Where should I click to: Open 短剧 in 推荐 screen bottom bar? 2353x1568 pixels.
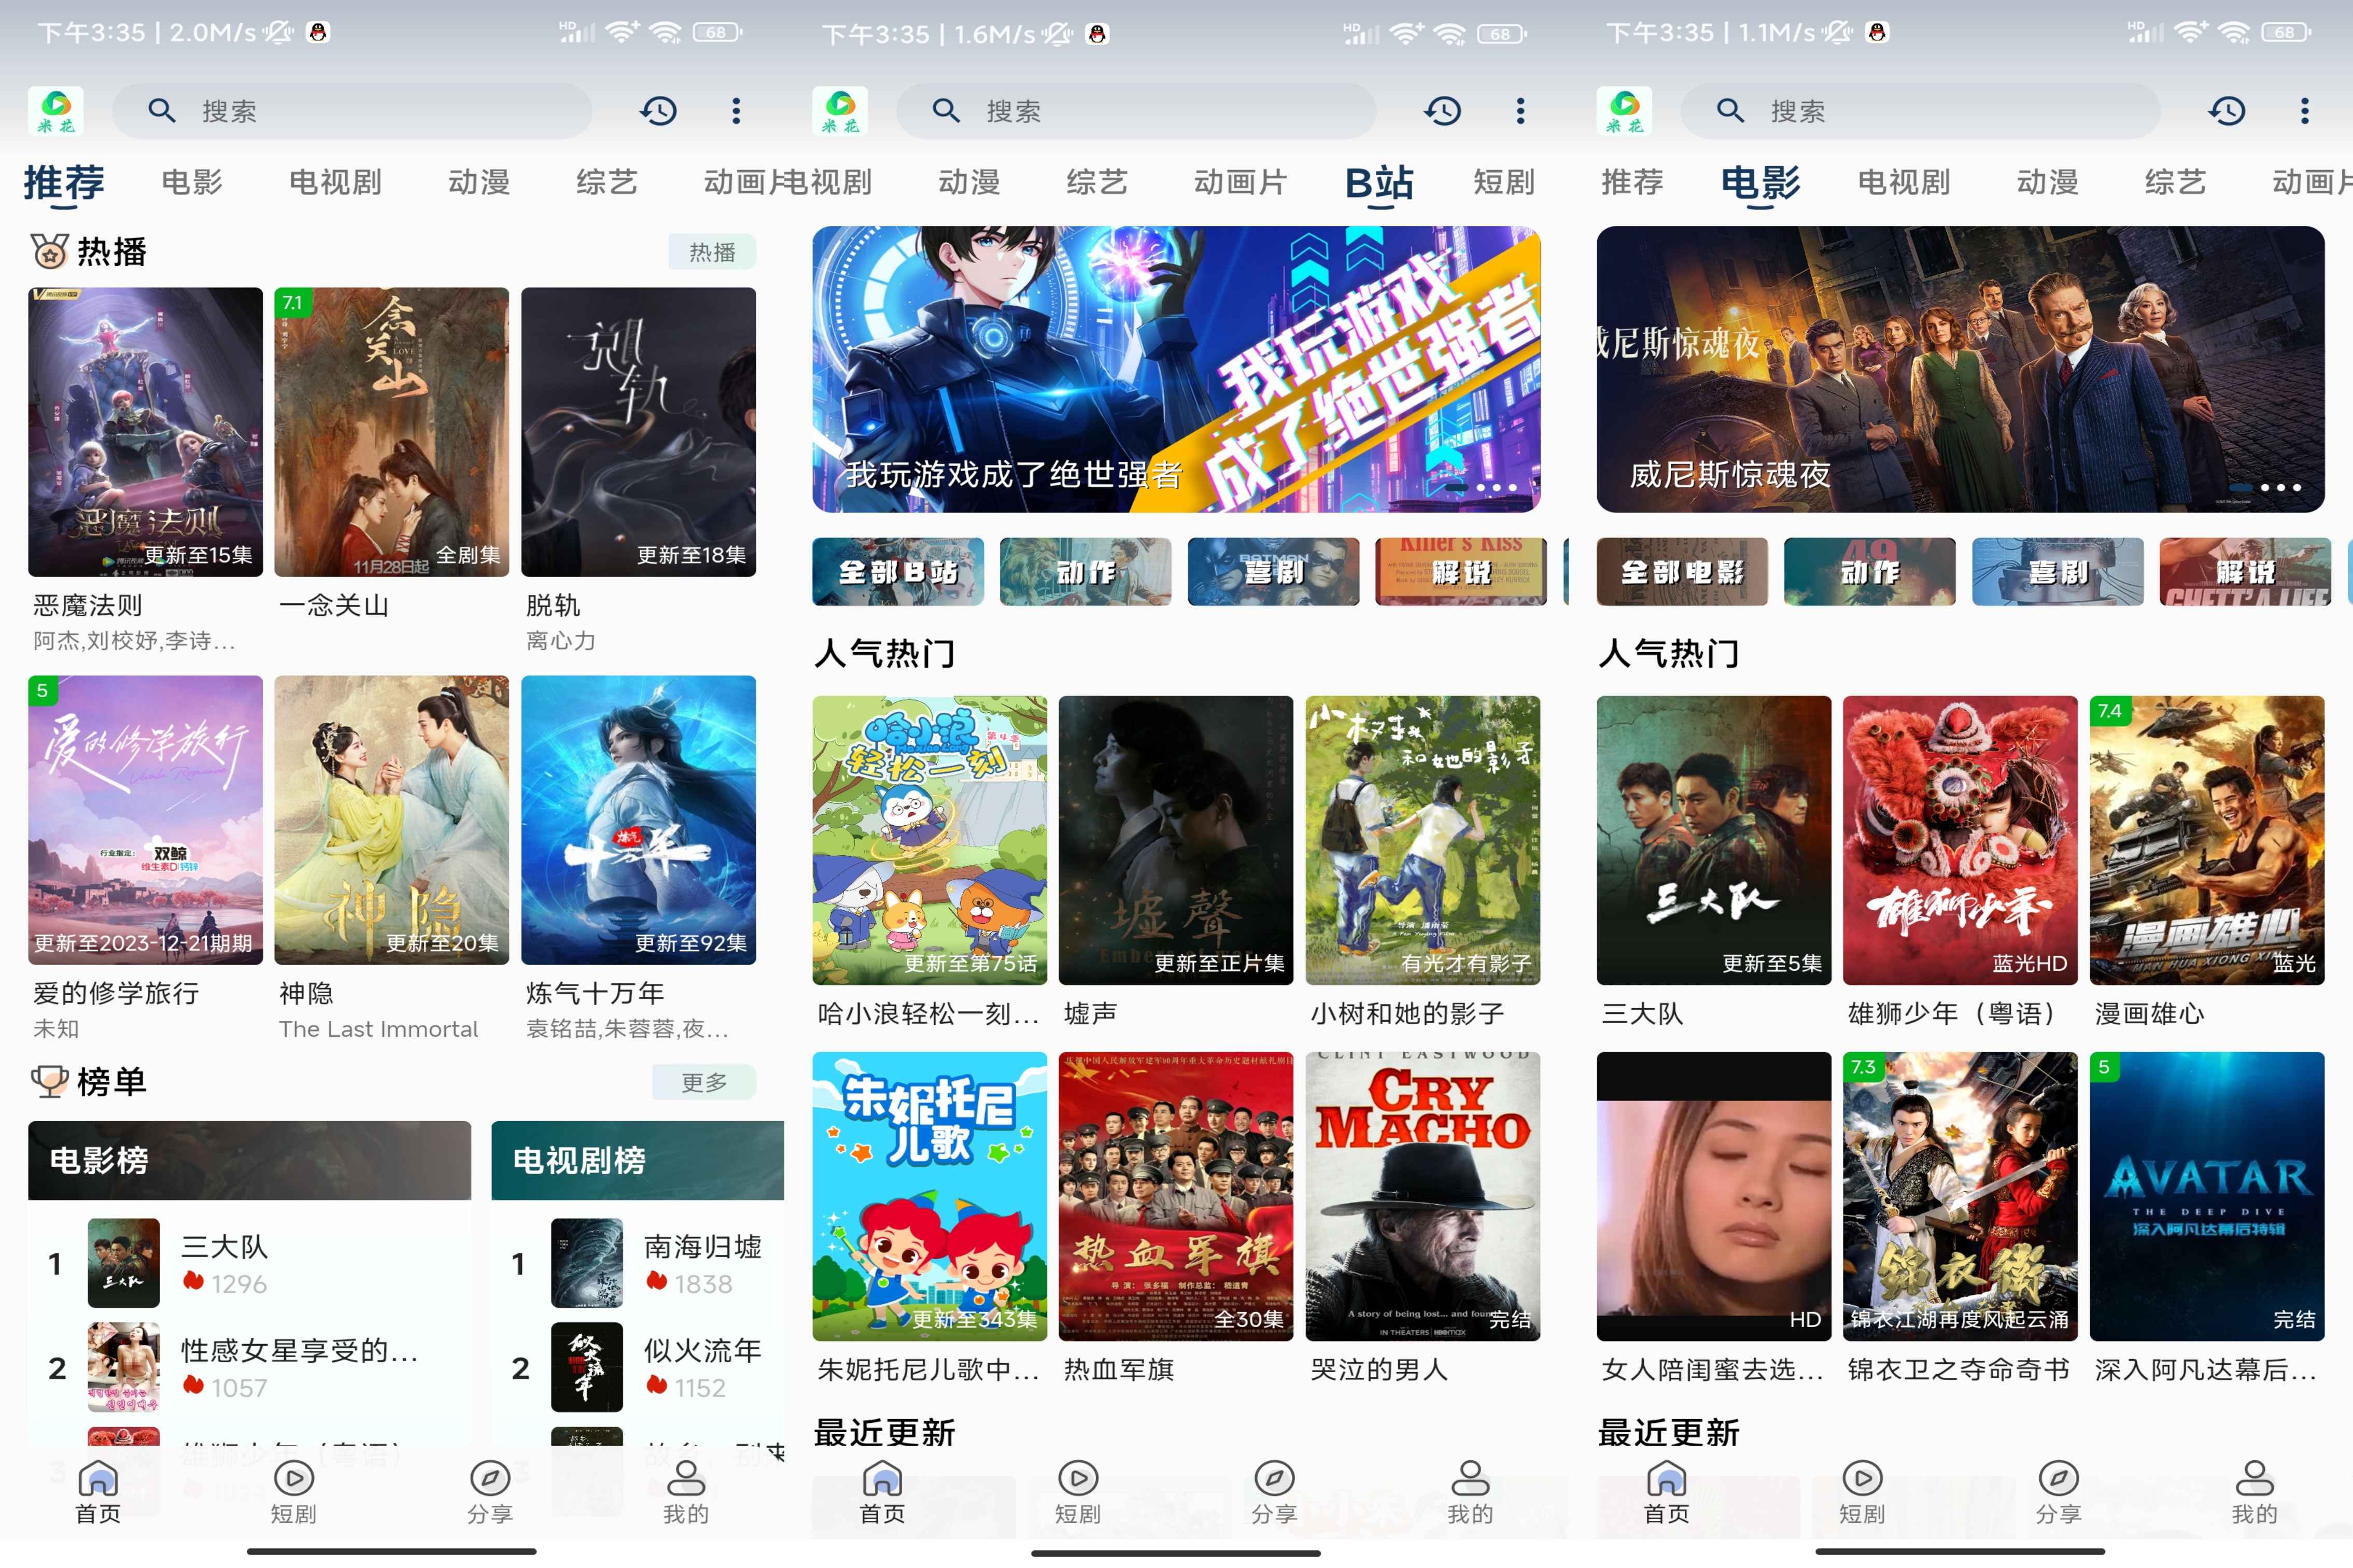coord(294,1492)
